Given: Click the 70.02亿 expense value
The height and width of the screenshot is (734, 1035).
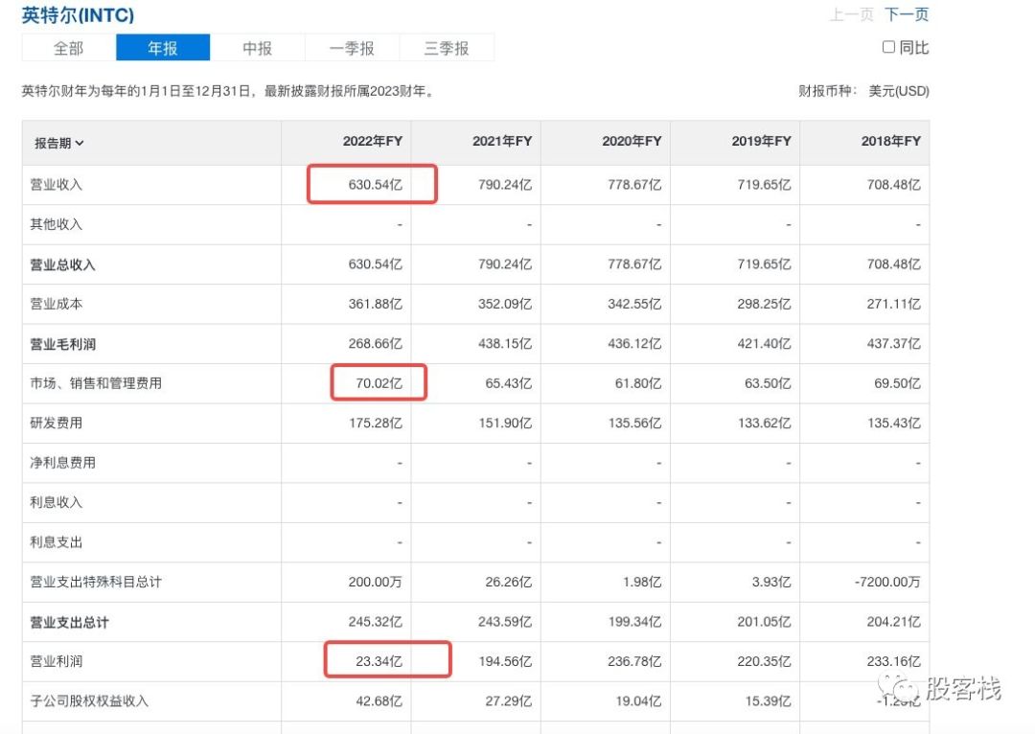Looking at the screenshot, I should click(x=379, y=383).
